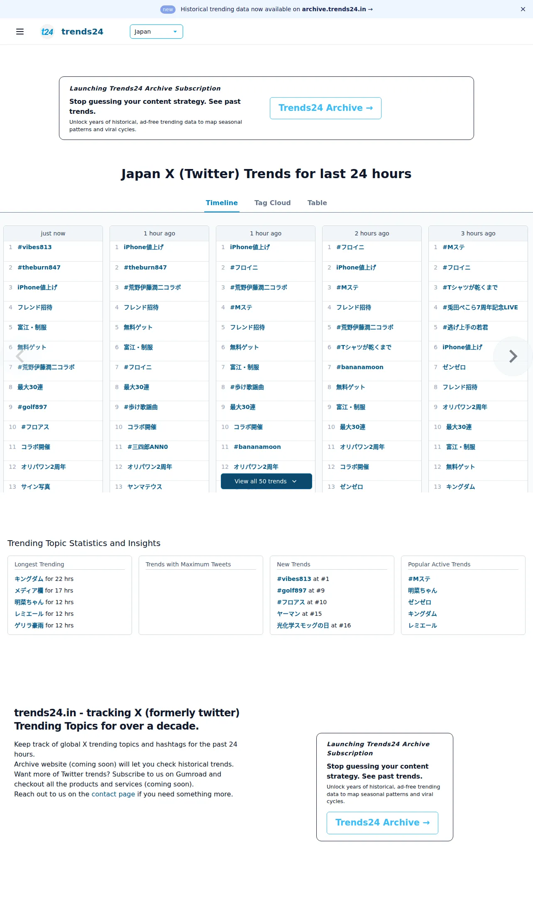Click the Longest Trending heading
Viewport: 533px width, 921px height.
tap(39, 564)
